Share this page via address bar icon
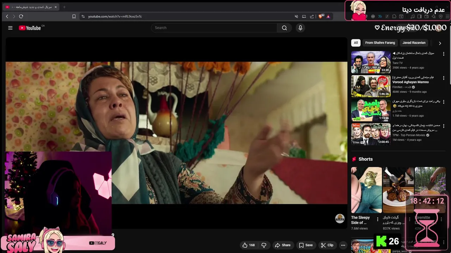The width and height of the screenshot is (451, 253). coord(312,16)
